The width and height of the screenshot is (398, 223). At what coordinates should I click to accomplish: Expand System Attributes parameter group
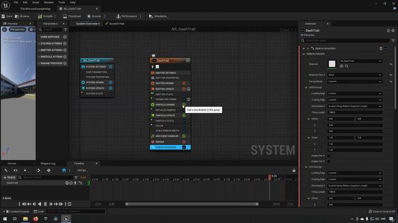coord(39,43)
